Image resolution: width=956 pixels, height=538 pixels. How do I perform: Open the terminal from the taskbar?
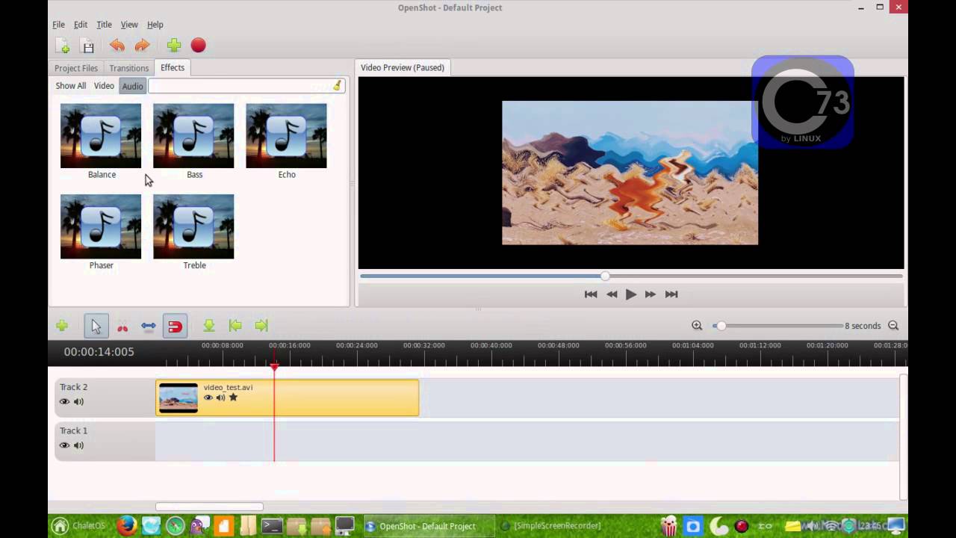point(272,526)
